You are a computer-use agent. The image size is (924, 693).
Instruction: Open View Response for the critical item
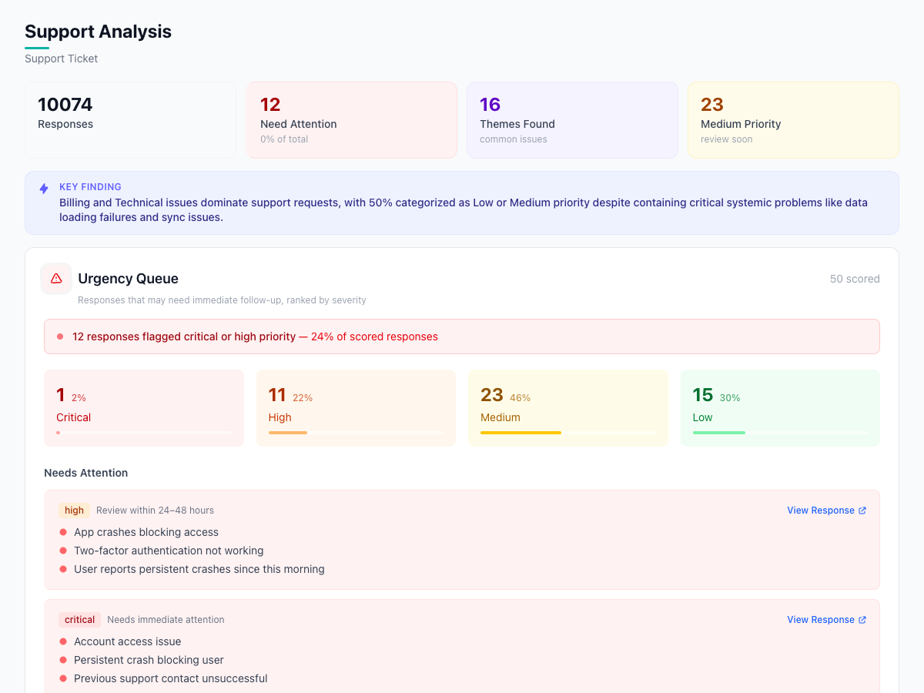point(820,619)
